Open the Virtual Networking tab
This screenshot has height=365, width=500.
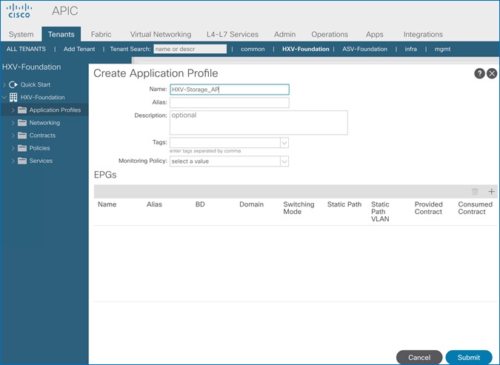[160, 34]
